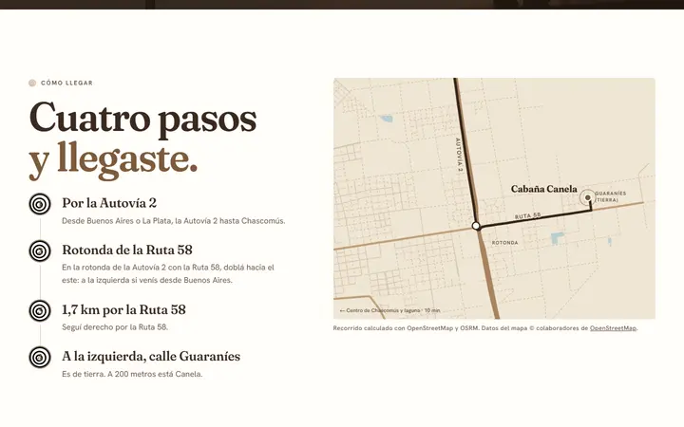Screen dimensions: 684x427
Task: Click the CÓMO LLEGAR section label
Action: point(66,83)
